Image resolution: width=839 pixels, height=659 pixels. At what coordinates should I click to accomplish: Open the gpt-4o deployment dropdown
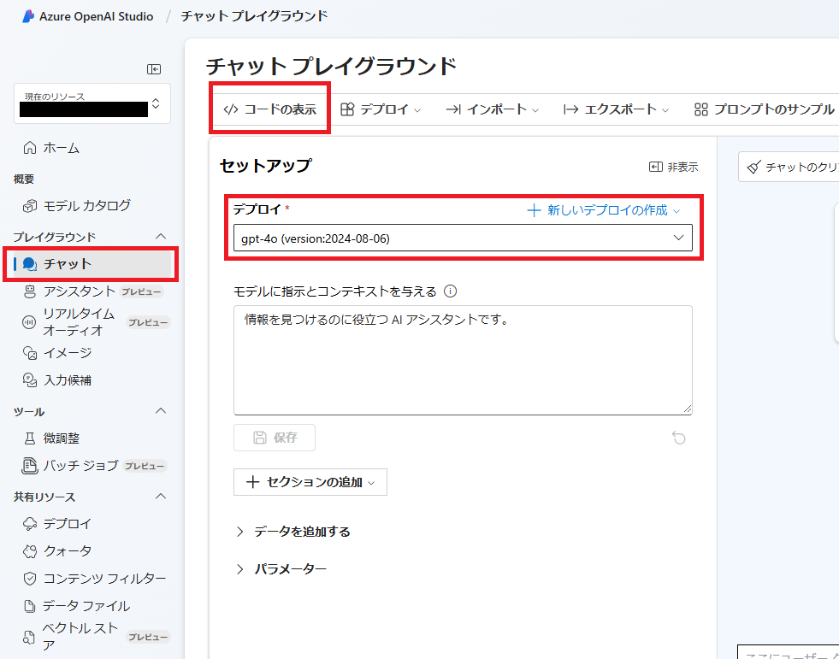[463, 238]
